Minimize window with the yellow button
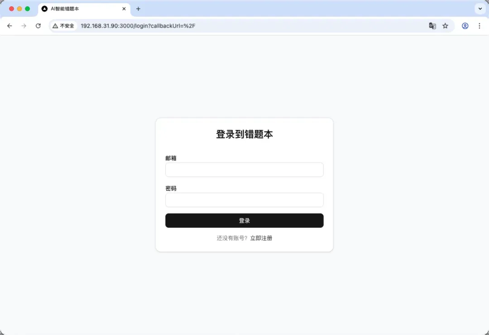 click(x=19, y=9)
